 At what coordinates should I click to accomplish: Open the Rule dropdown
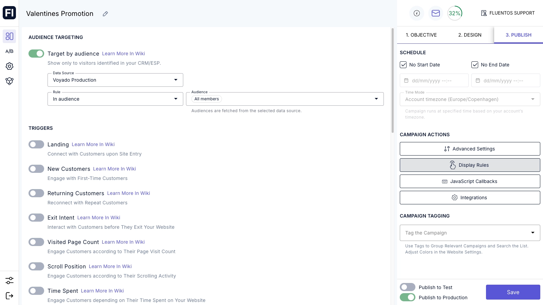(115, 99)
